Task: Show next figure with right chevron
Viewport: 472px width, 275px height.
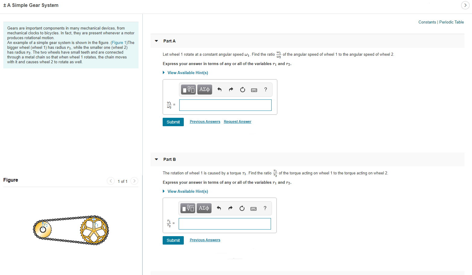Action: click(134, 181)
